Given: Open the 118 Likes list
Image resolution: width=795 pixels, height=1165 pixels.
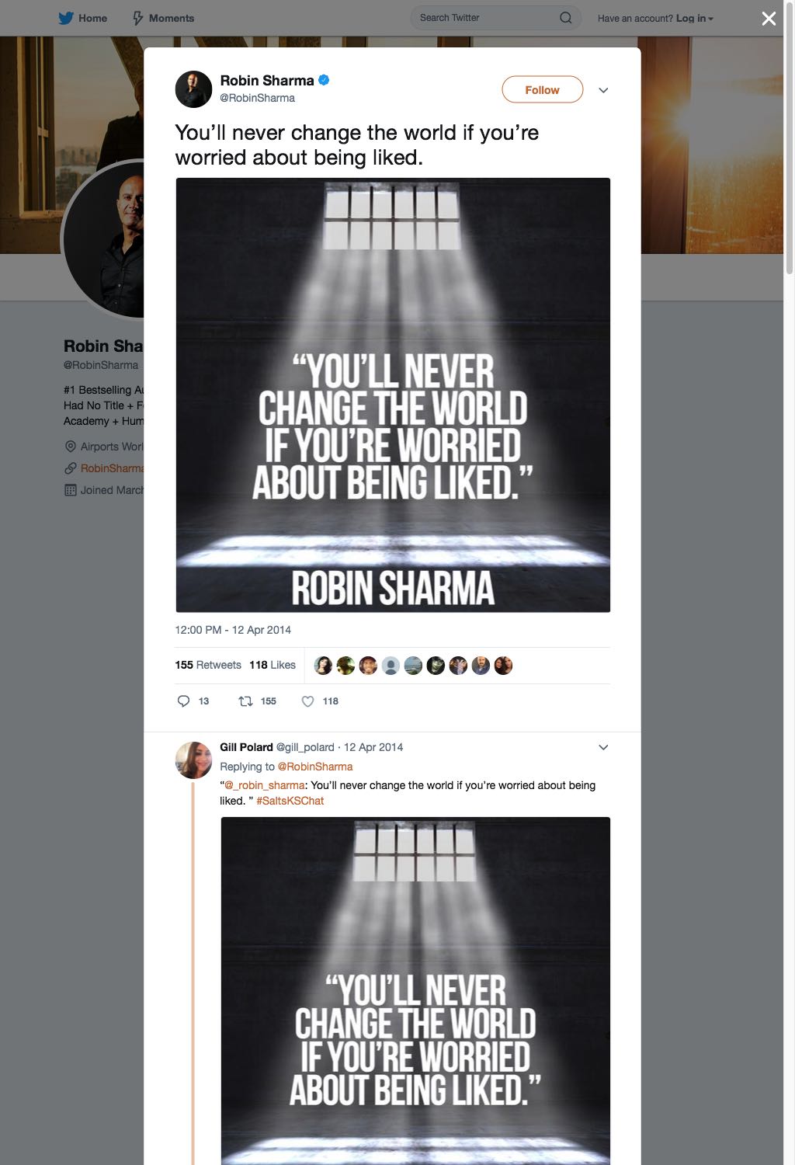Looking at the screenshot, I should click(x=273, y=665).
